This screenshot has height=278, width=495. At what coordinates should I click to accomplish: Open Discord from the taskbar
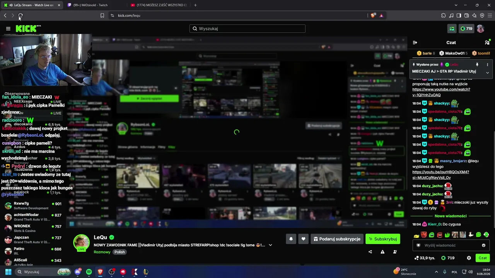(x=78, y=272)
